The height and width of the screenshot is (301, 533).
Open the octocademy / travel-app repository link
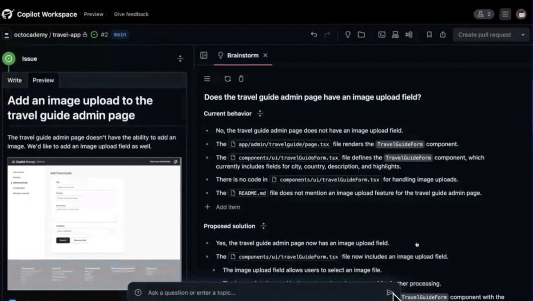[48, 35]
